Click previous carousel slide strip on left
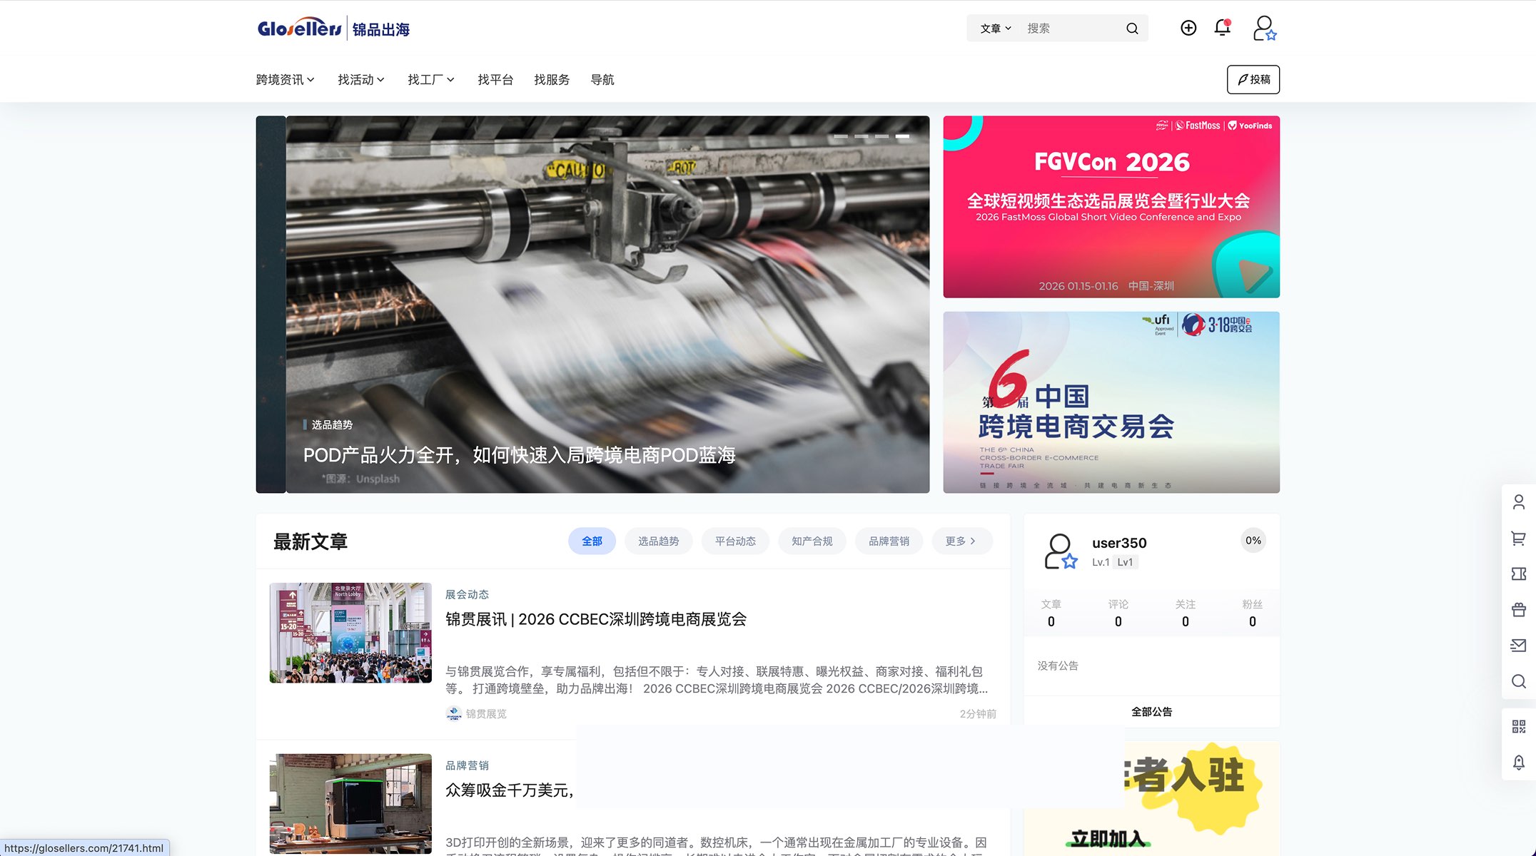The width and height of the screenshot is (1536, 856). pyautogui.click(x=271, y=305)
